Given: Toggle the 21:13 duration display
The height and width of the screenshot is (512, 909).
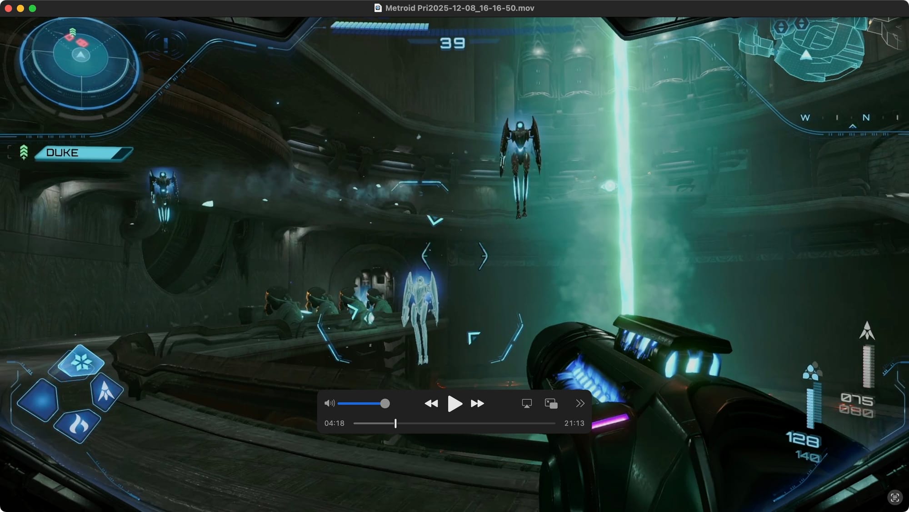Looking at the screenshot, I should click(574, 423).
